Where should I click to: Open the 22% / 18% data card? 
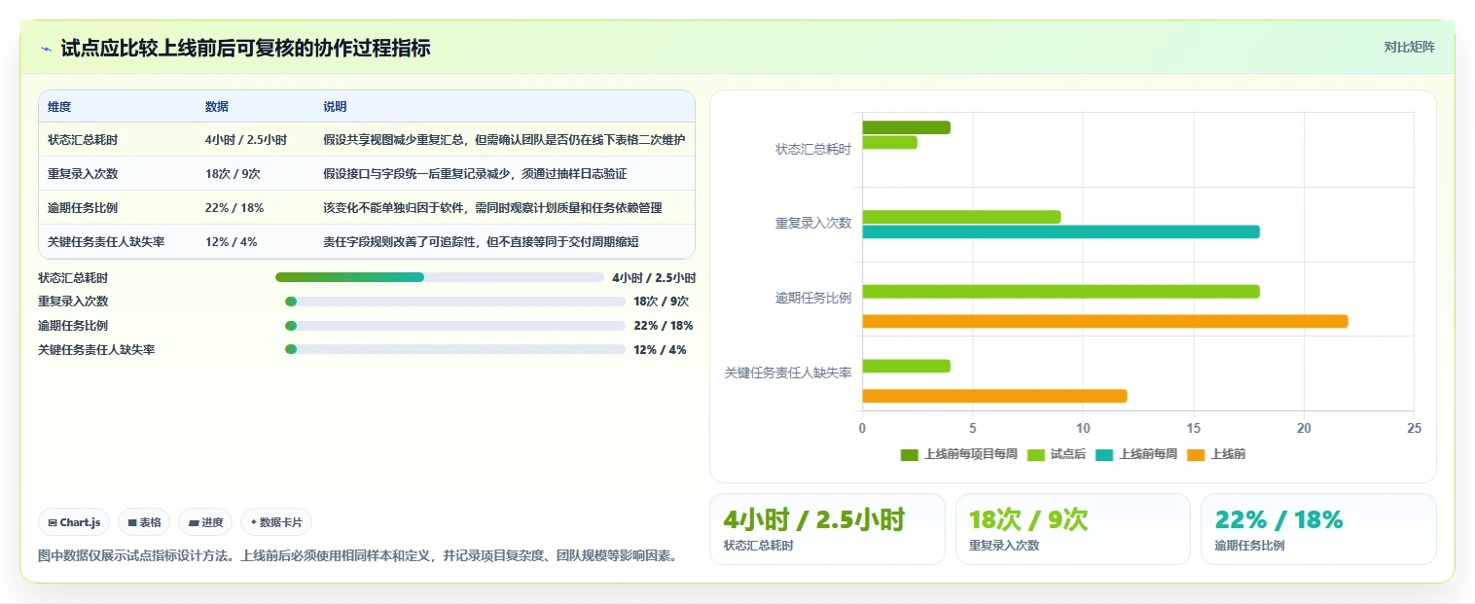click(x=1318, y=529)
